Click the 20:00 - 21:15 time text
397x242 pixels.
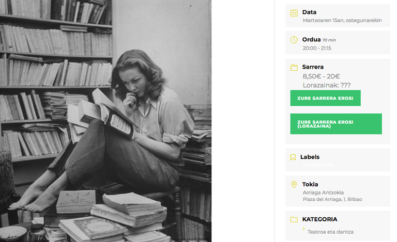tap(317, 49)
